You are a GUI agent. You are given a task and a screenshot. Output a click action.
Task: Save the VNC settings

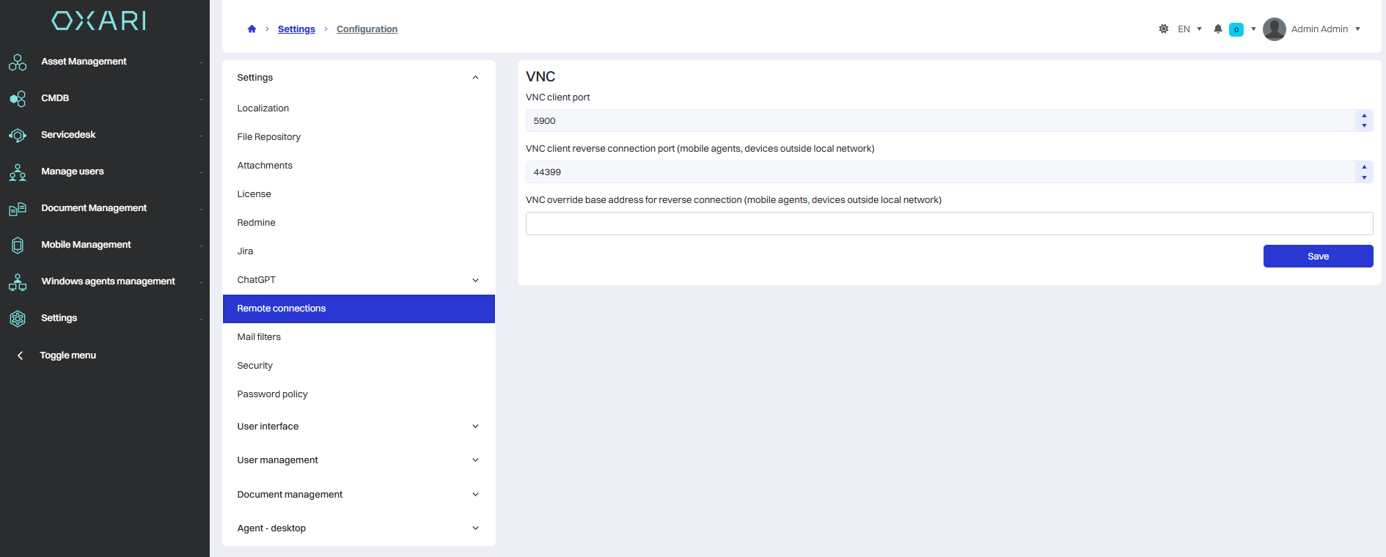tap(1318, 257)
